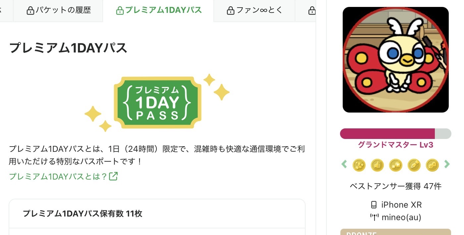Click the antenna icon beside mineo(au)
Image resolution: width=464 pixels, height=235 pixels.
[374, 218]
